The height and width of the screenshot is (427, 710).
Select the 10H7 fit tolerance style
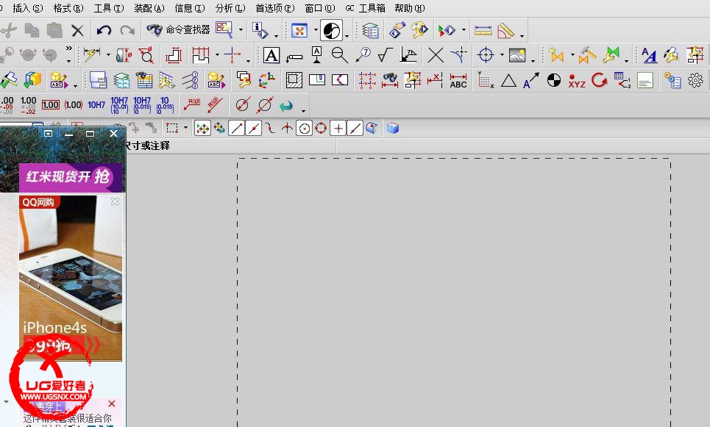pyautogui.click(x=96, y=105)
